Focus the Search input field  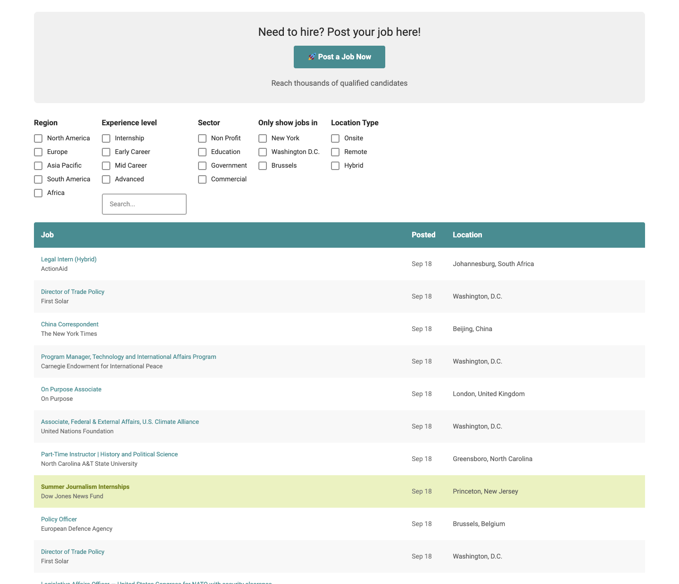144,204
